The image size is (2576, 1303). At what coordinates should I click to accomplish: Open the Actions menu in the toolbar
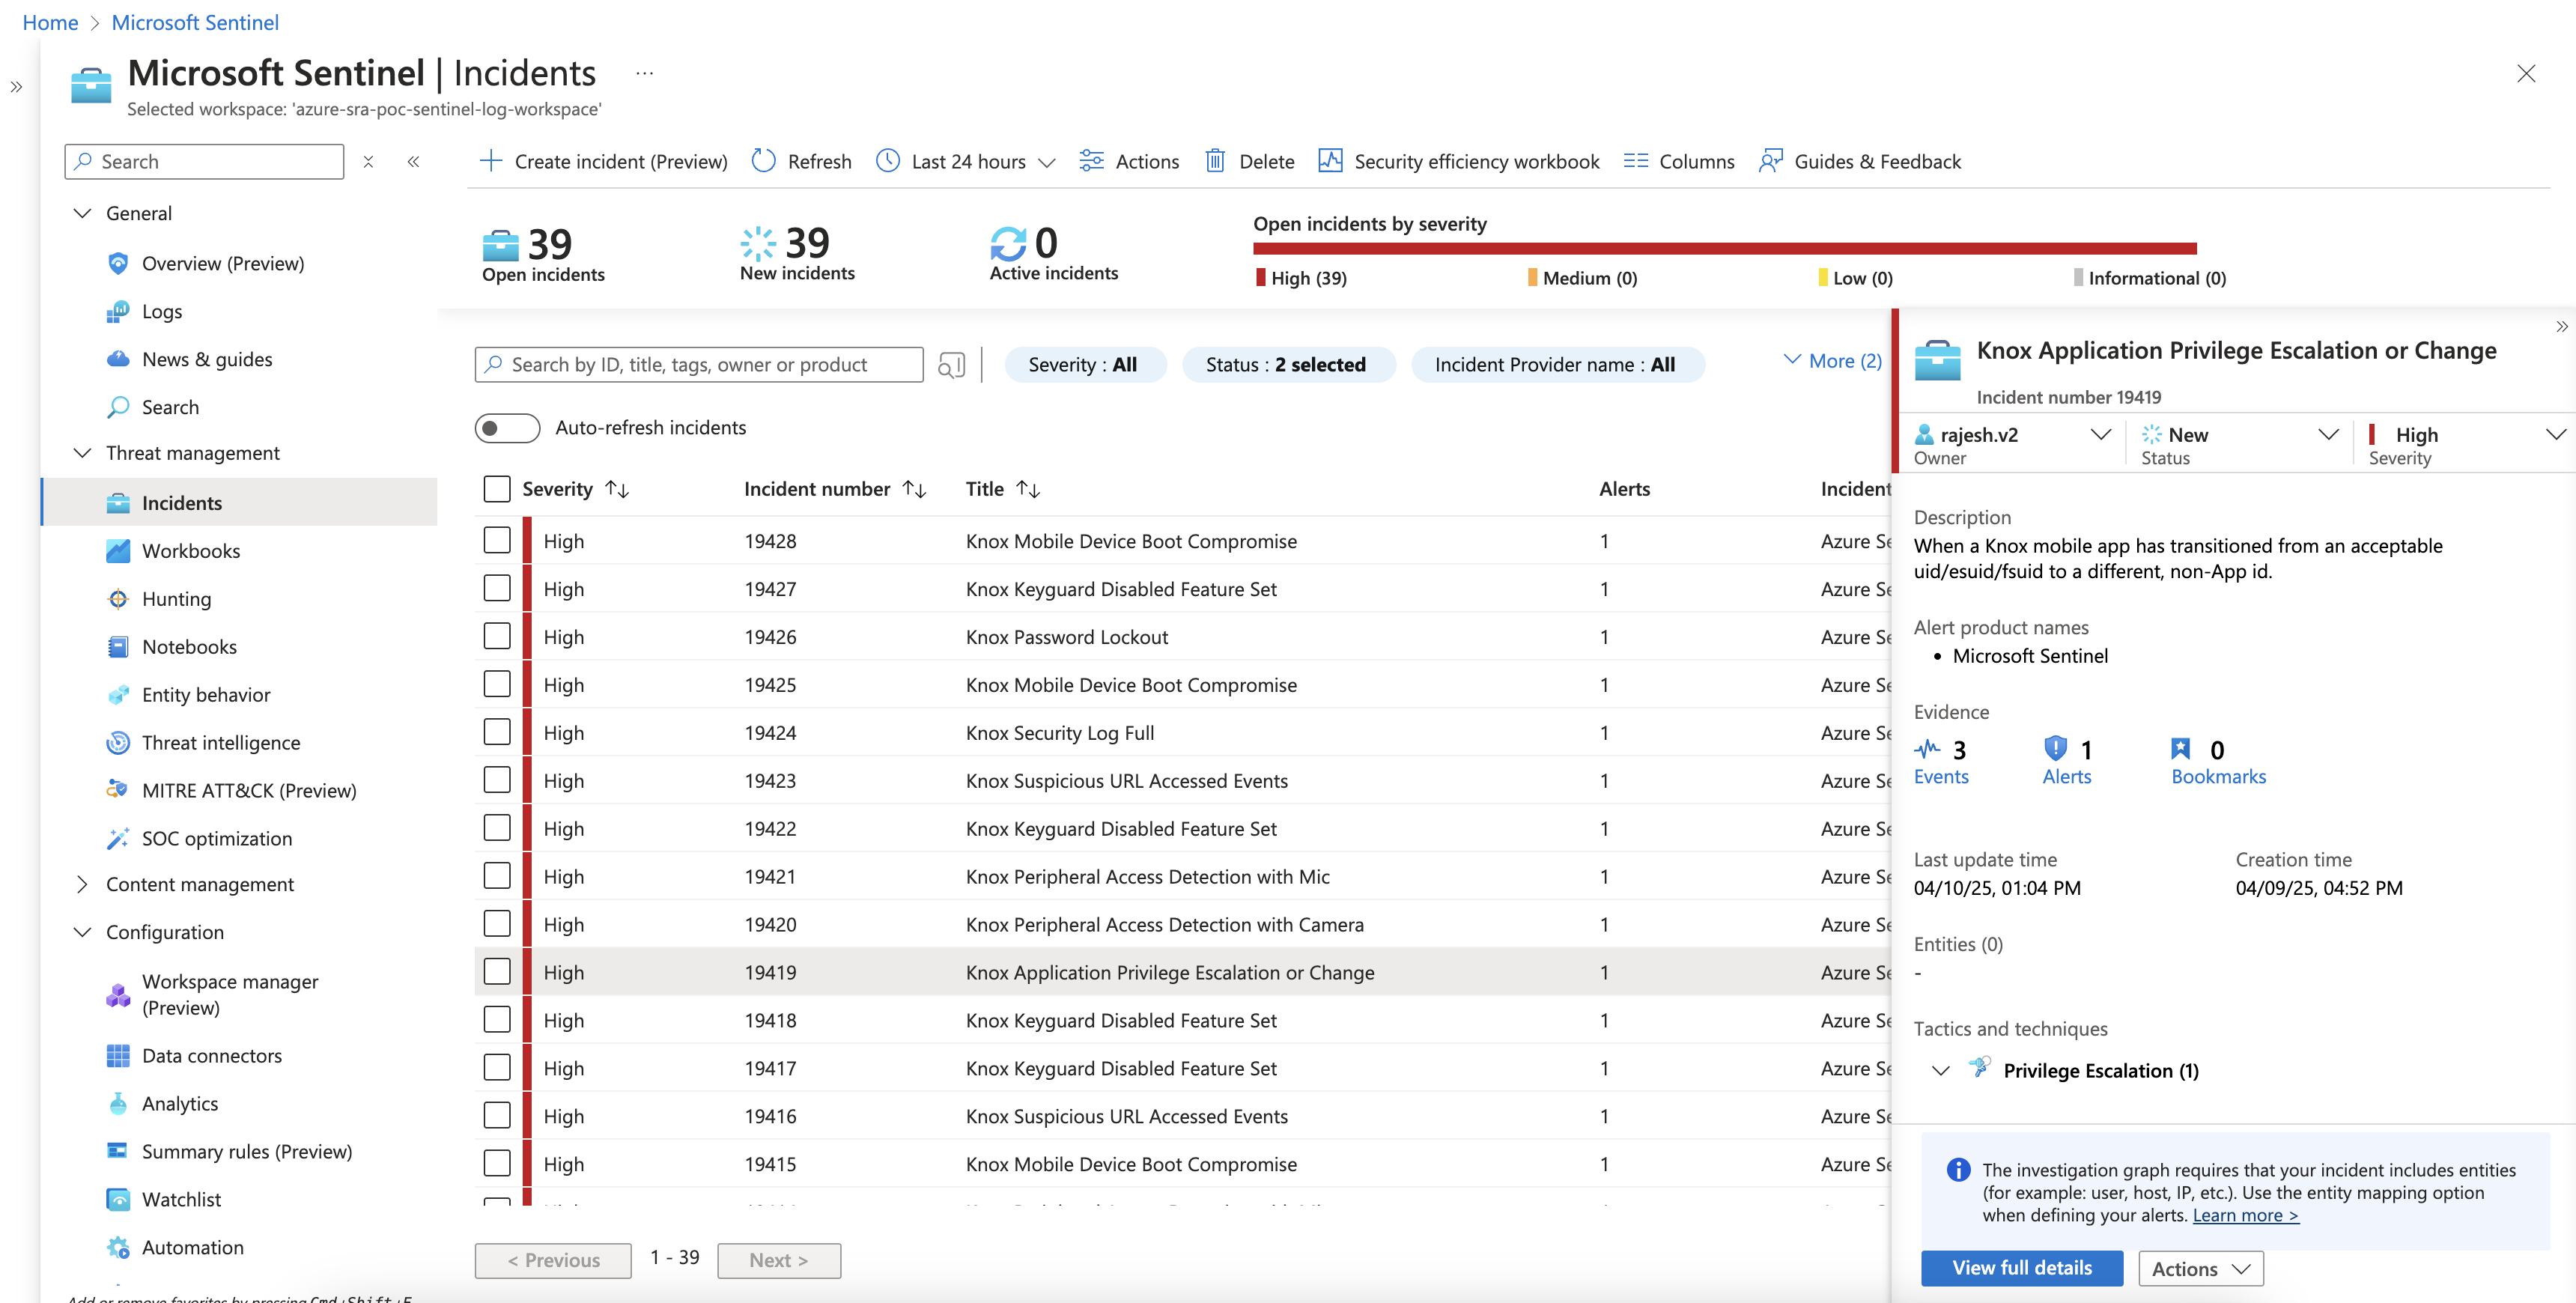[x=1129, y=161]
